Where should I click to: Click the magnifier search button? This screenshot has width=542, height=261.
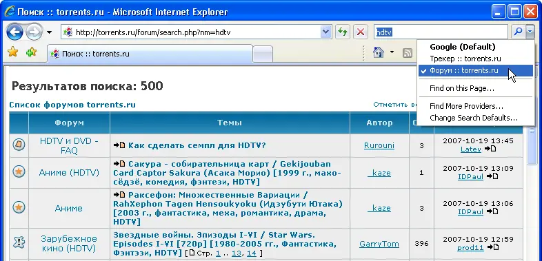[x=518, y=32]
